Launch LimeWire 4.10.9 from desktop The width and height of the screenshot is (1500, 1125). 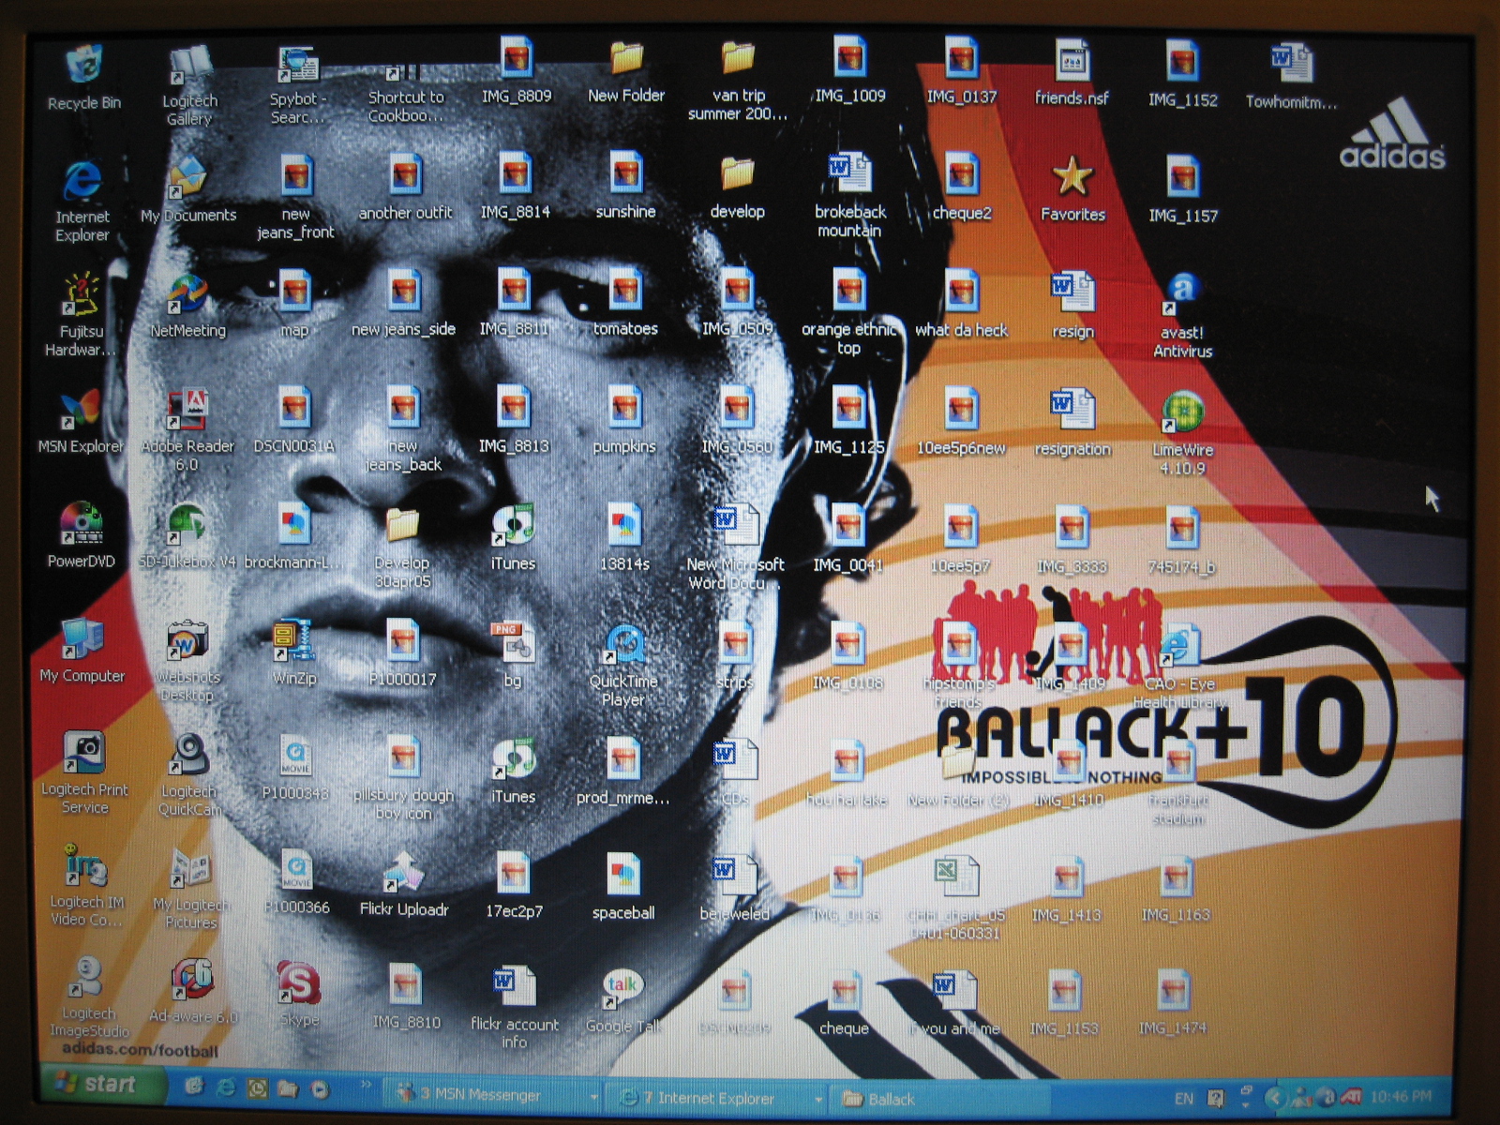pyautogui.click(x=1183, y=412)
